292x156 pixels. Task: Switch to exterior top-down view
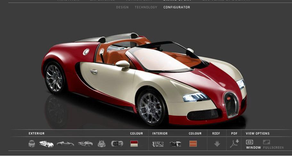click(x=117, y=144)
